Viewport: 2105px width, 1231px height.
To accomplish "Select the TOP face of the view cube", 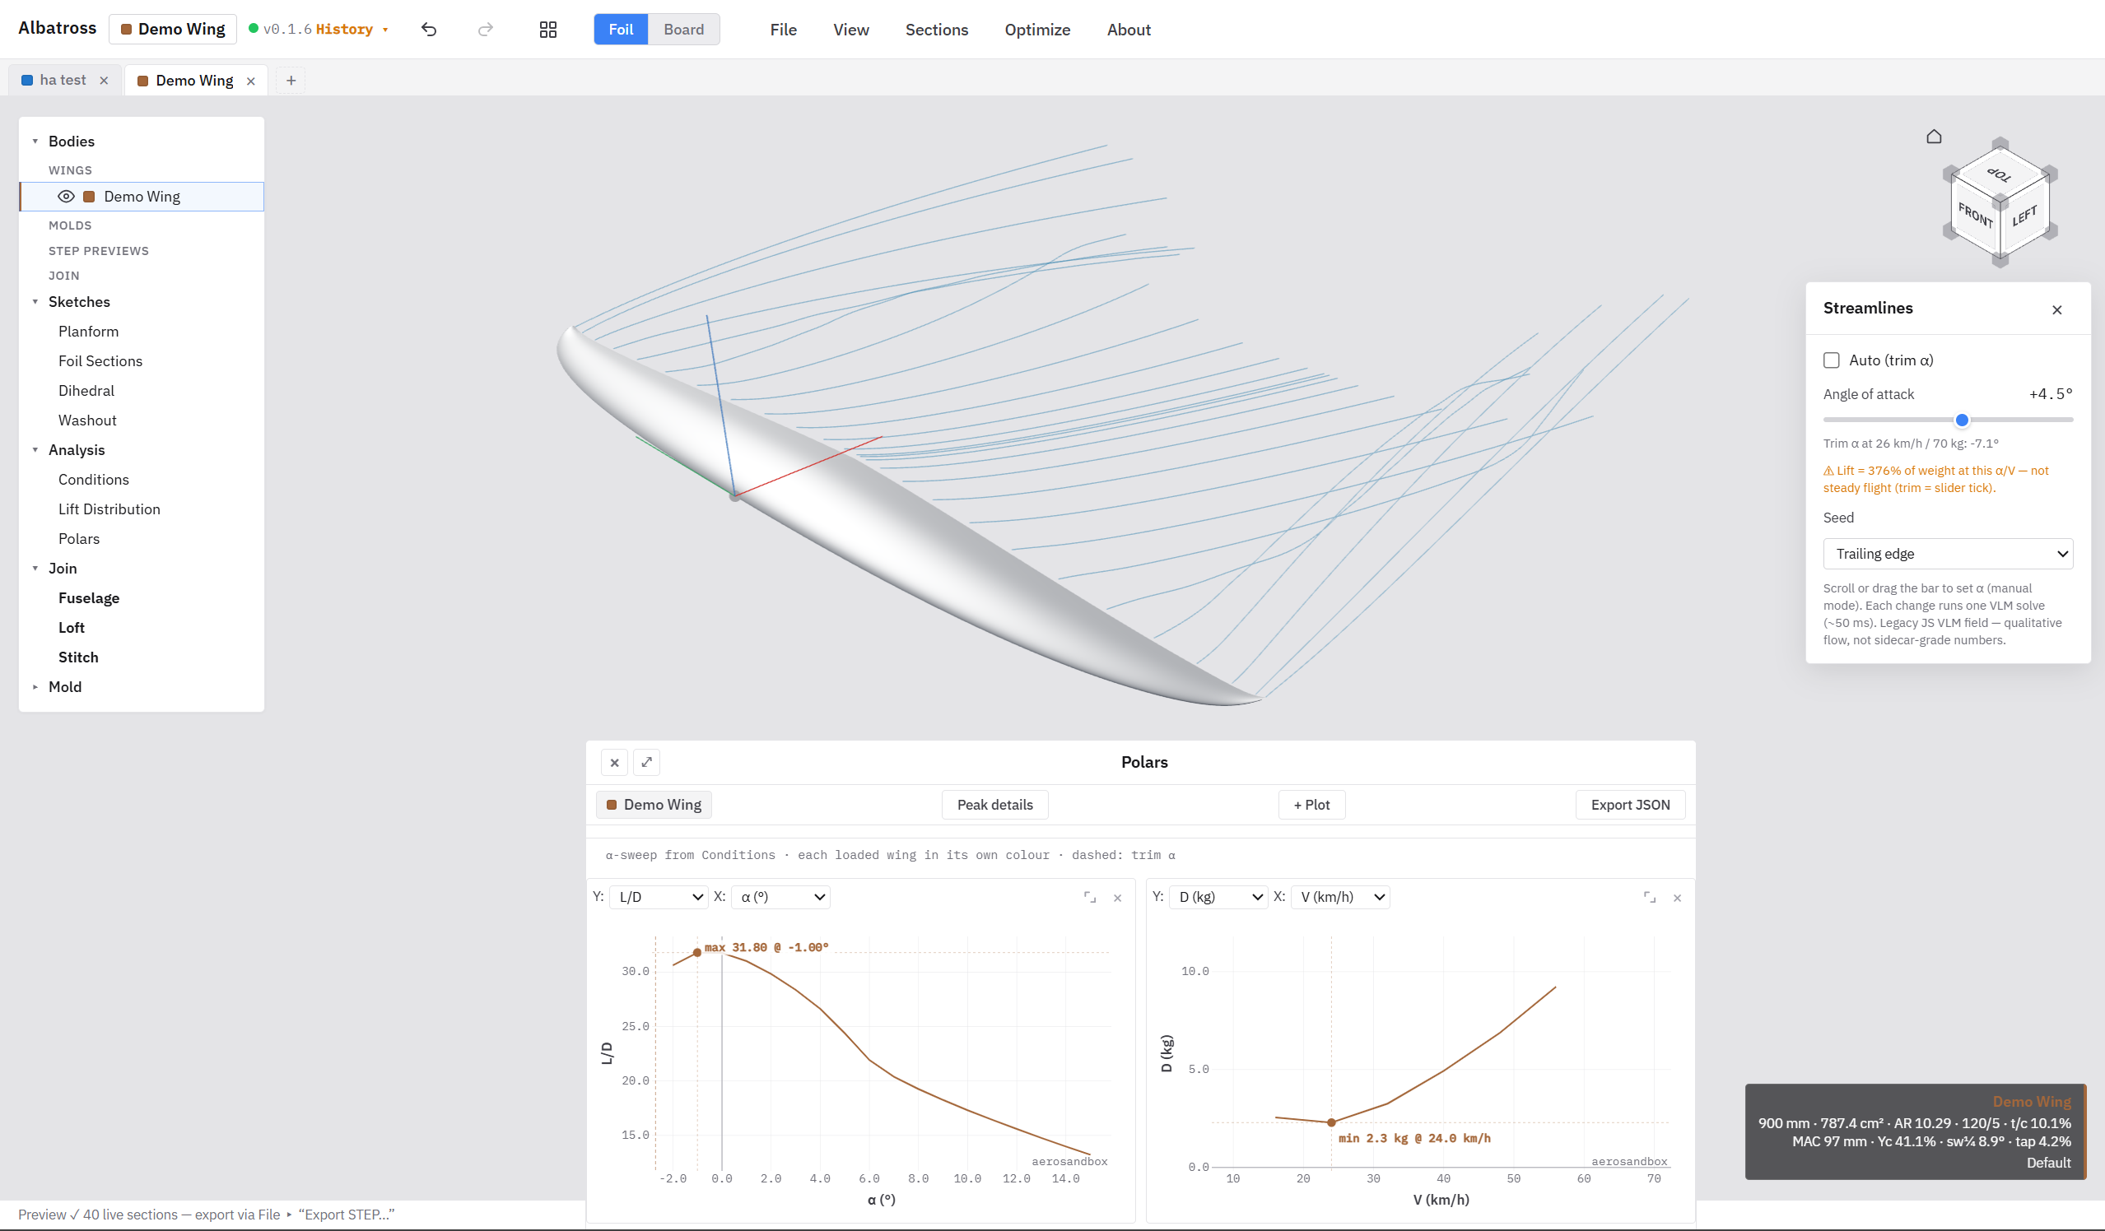I will (1999, 174).
